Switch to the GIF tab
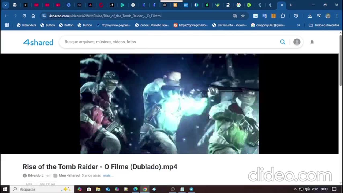The width and height of the screenshot is (343, 193). coord(186,5)
